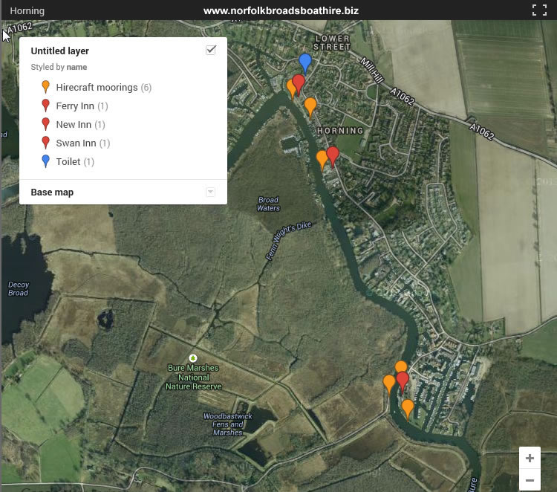Click the blue Toilet pin on map
This screenshot has height=492, width=557.
[x=304, y=62]
